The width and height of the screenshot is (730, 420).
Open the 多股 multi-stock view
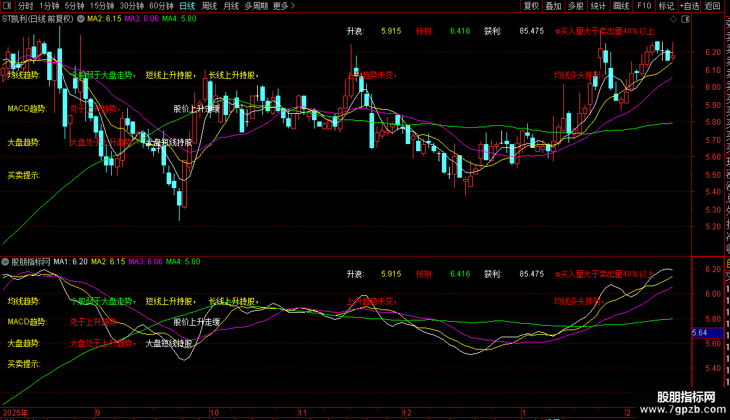tap(576, 6)
